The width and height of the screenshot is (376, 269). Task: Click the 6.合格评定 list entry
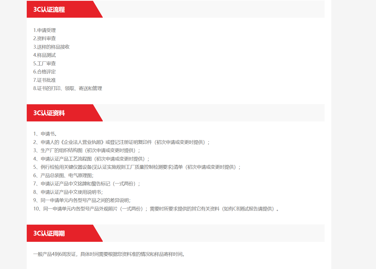click(x=44, y=72)
